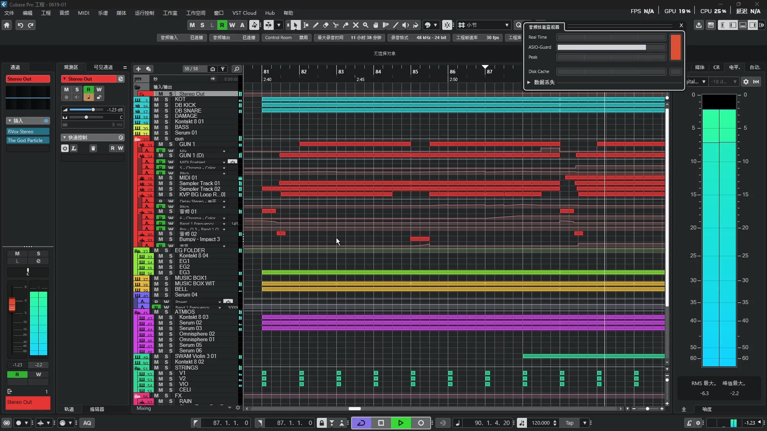The image size is (767, 431).
Task: Click the AQ button
Action: click(x=87, y=423)
